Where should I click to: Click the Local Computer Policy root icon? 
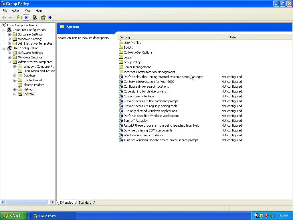4,25
